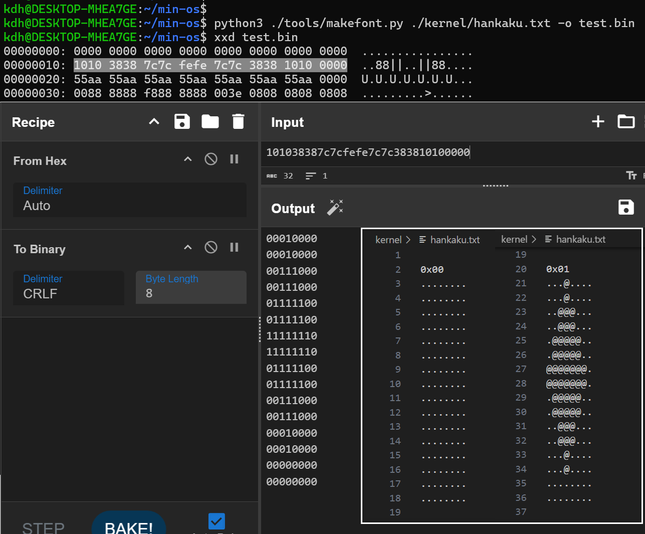
Task: Load a recipe using the folder icon
Action: coord(210,122)
